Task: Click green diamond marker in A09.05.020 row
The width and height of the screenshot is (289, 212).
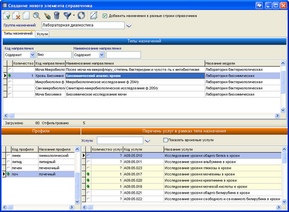Action: 88,180
